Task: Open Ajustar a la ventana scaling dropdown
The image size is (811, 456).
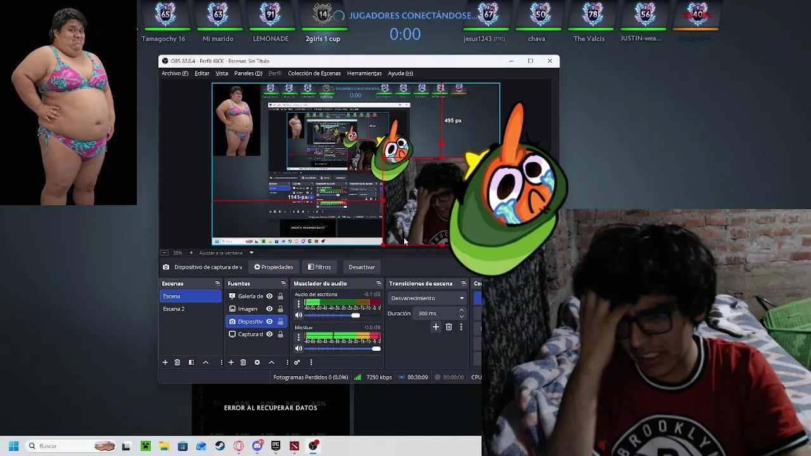Action: [226, 253]
